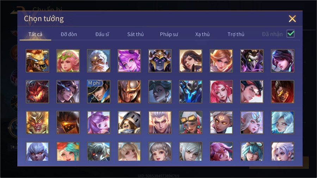Choose the orange horned beast hero portrait
The width and height of the screenshot is (317, 178).
point(37,61)
